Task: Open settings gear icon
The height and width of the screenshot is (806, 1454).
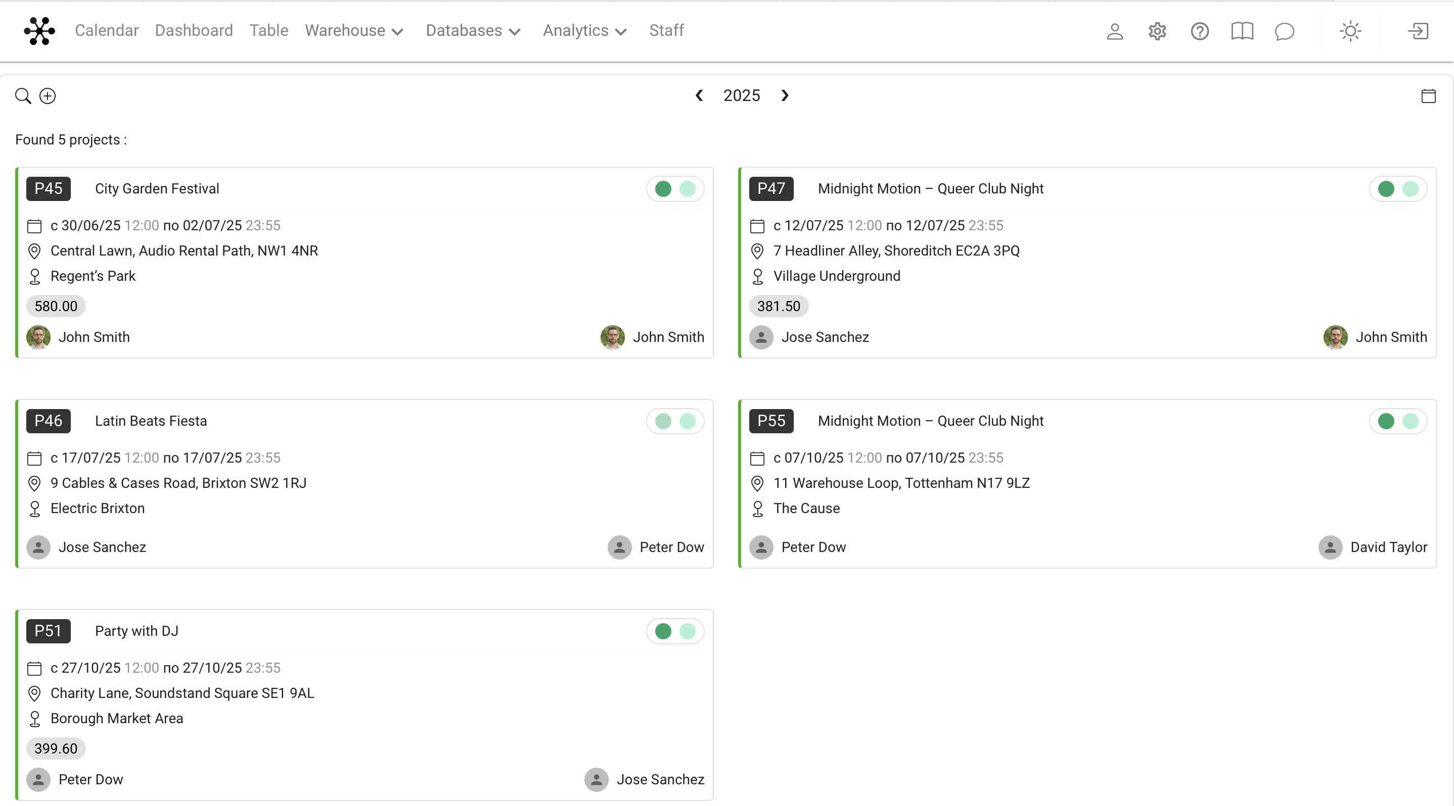Action: 1157,31
